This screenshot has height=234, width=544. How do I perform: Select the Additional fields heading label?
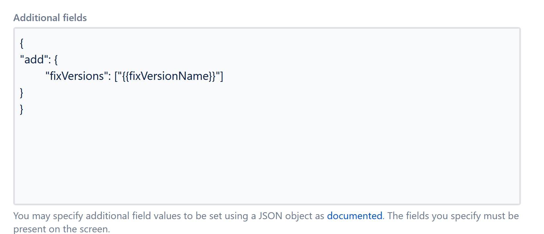pos(50,17)
